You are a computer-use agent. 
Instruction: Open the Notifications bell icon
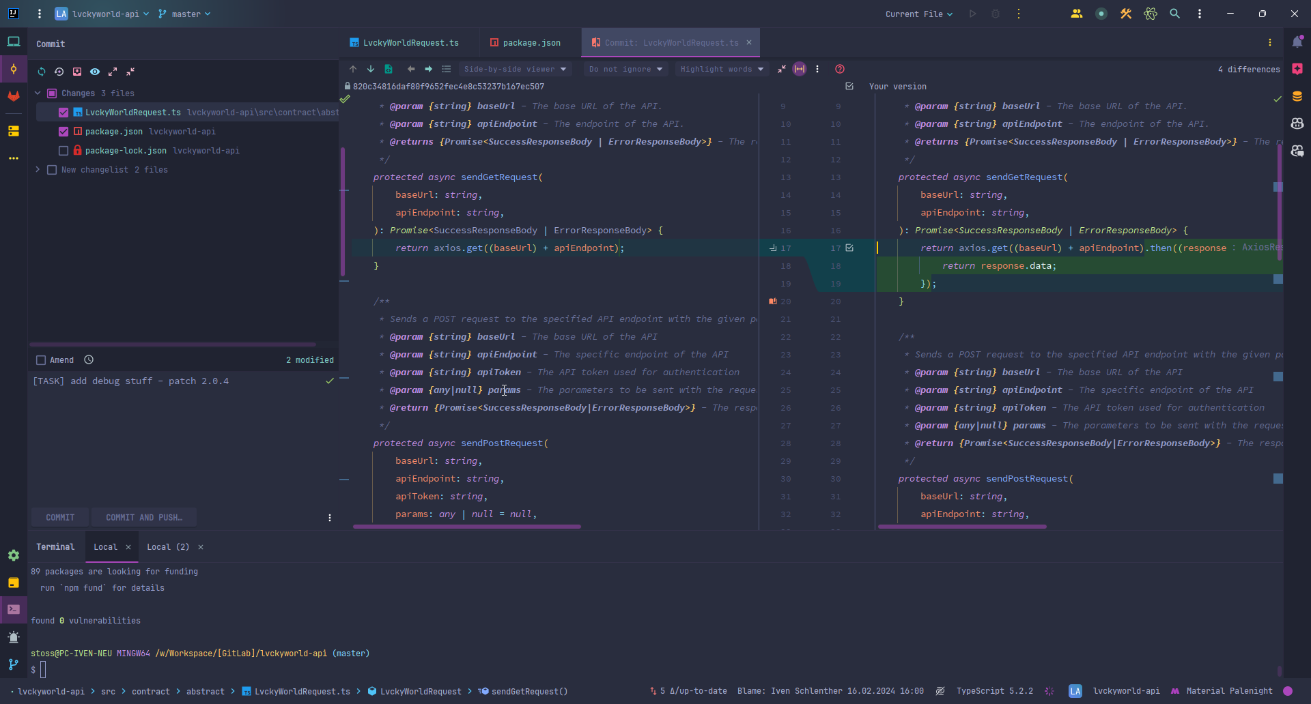pos(1297,42)
